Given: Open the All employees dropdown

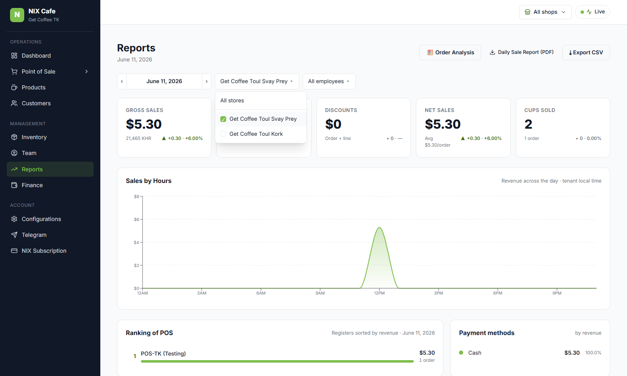Looking at the screenshot, I should coord(329,81).
